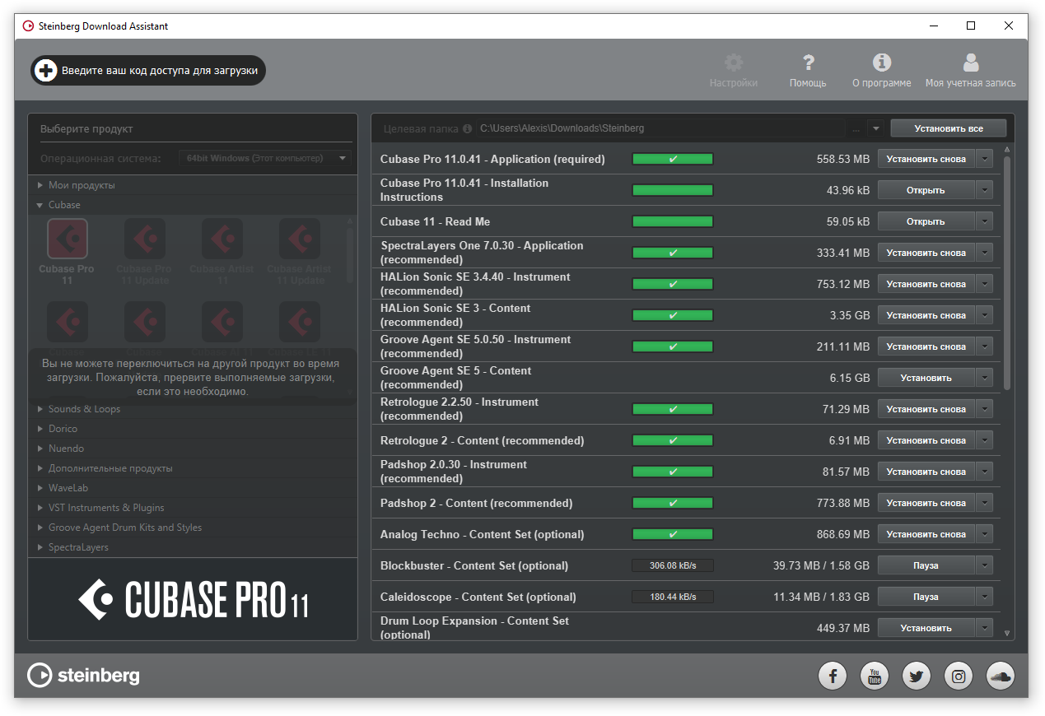This screenshot has height=716, width=1045.
Task: Expand Groove Agent Drum Kits and Styles
Action: coord(40,528)
